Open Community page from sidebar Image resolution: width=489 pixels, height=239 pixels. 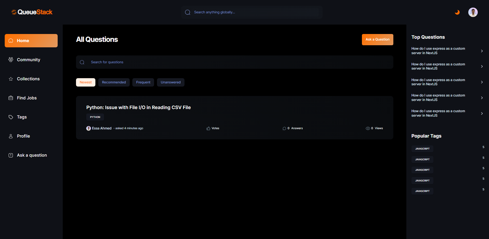(x=31, y=60)
